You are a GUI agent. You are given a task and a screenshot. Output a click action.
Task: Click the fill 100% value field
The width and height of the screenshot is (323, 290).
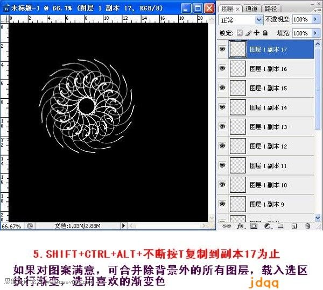pyautogui.click(x=302, y=33)
